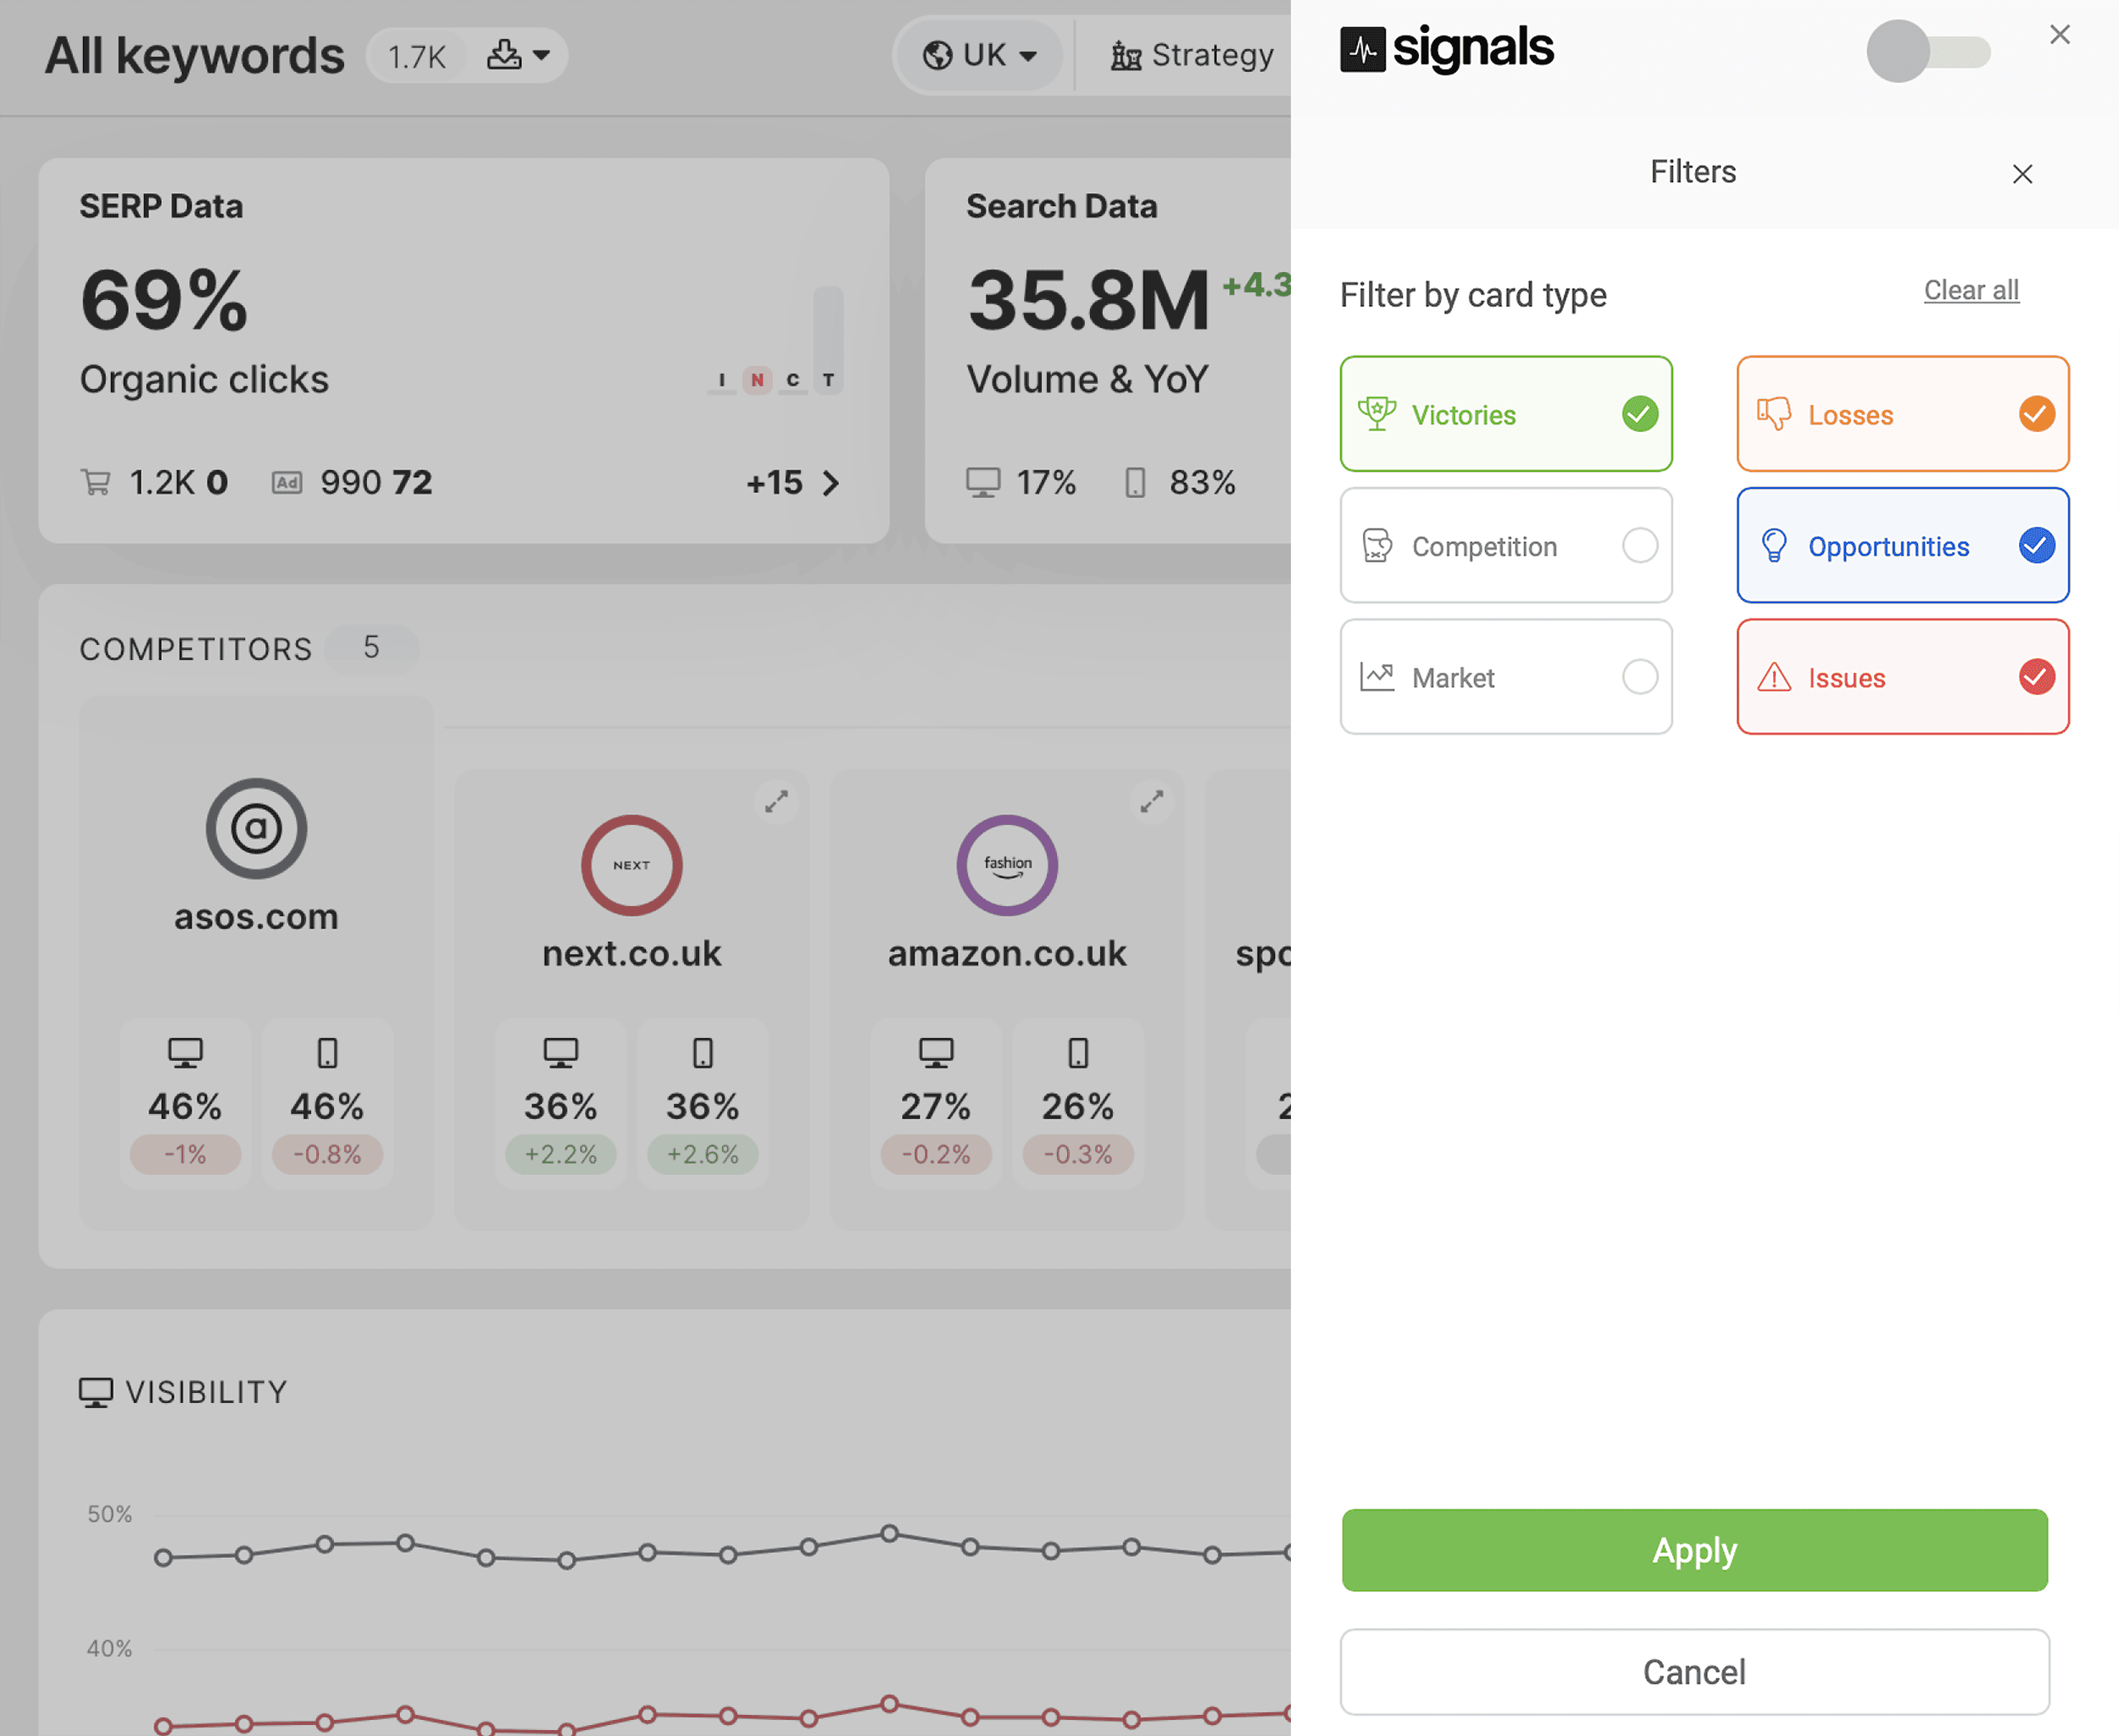Image resolution: width=2119 pixels, height=1736 pixels.
Task: Uncheck the Losses filter checkmark
Action: [x=2036, y=414]
